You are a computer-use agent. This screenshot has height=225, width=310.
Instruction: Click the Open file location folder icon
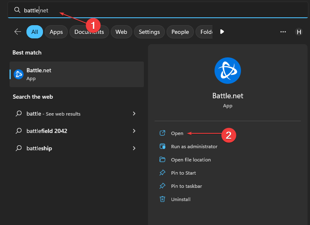point(162,159)
